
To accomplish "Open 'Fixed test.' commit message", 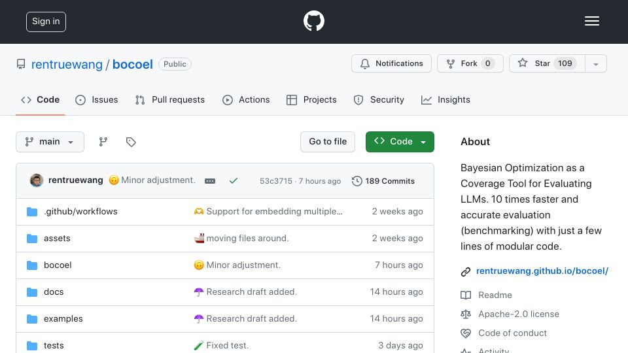I will pyautogui.click(x=228, y=345).
